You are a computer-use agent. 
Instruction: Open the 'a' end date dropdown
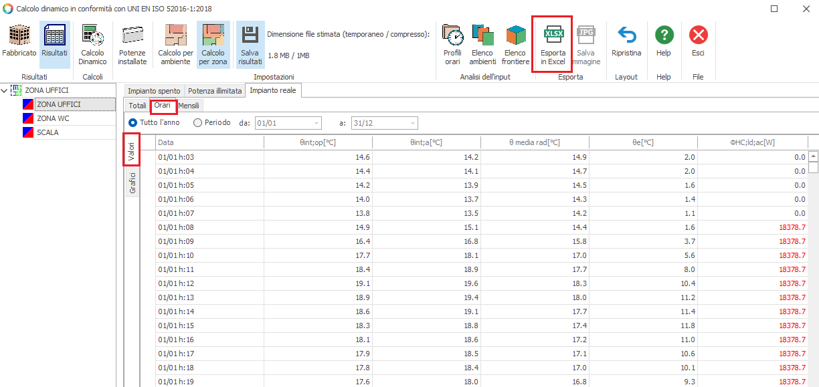(x=412, y=123)
